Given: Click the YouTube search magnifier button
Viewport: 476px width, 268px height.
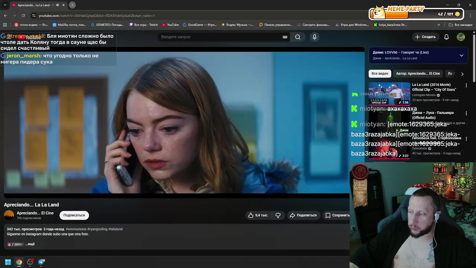Looking at the screenshot, I should pyautogui.click(x=297, y=37).
